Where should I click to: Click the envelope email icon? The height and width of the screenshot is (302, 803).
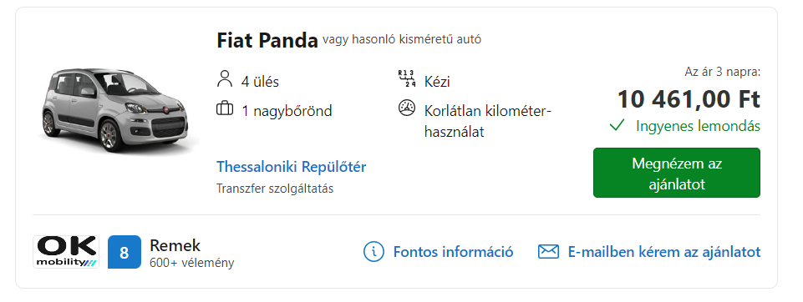point(548,251)
